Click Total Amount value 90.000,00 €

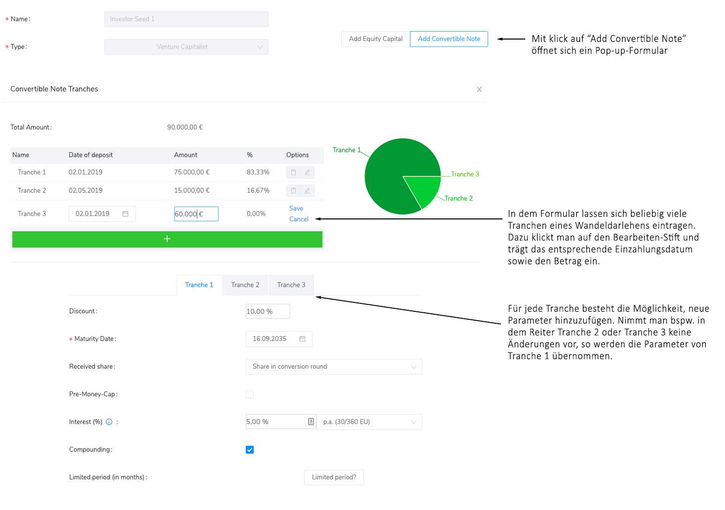pos(185,127)
